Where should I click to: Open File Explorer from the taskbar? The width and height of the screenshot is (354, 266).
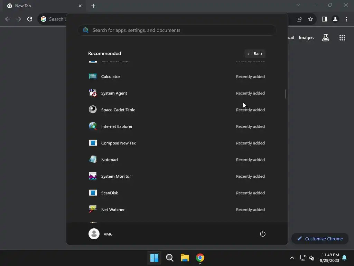[x=185, y=258]
